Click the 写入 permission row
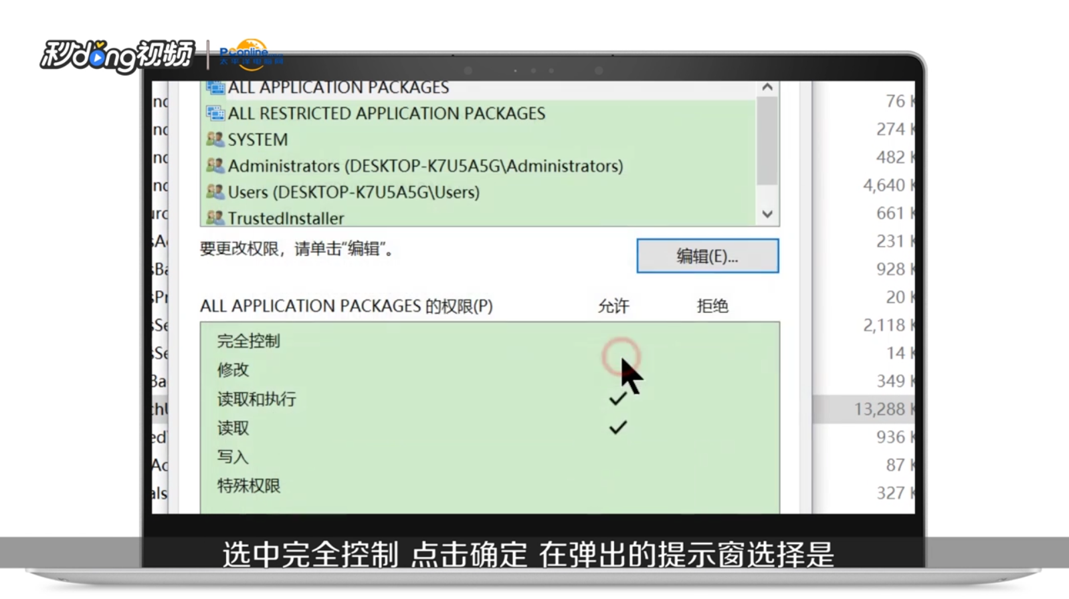 [x=490, y=457]
